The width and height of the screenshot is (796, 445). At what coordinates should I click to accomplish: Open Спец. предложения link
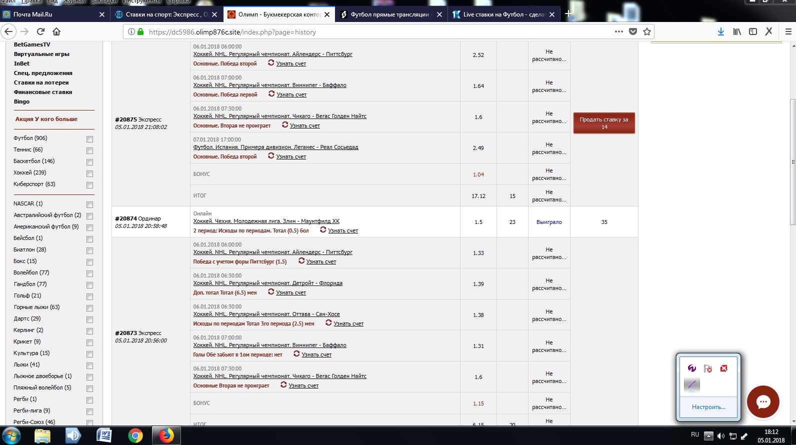point(43,73)
